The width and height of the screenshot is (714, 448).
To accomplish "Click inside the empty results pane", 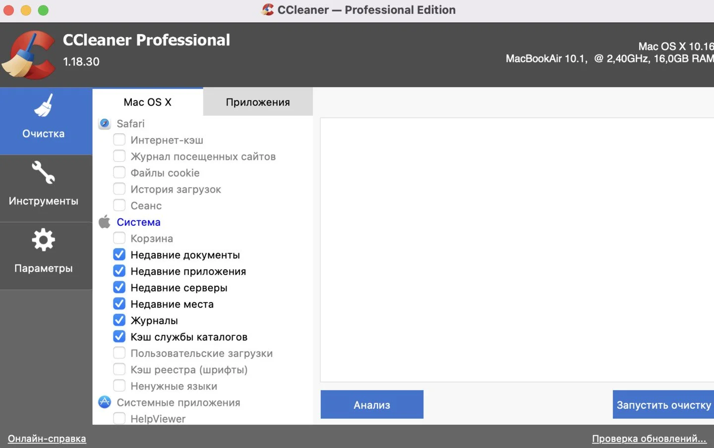I will [x=517, y=250].
